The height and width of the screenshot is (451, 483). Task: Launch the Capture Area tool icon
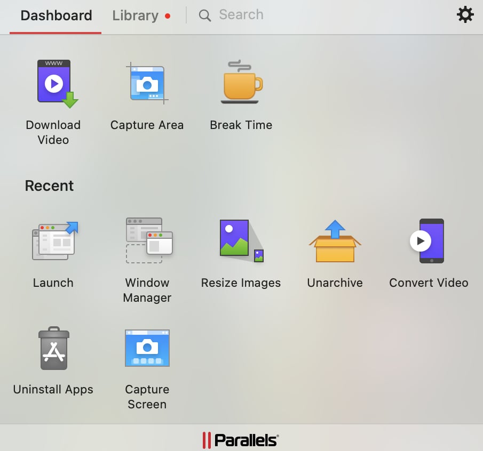tap(147, 83)
